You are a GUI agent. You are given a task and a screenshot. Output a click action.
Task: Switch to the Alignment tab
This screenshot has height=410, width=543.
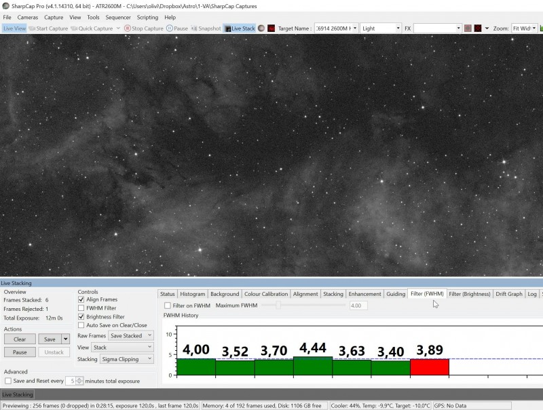[x=305, y=294]
